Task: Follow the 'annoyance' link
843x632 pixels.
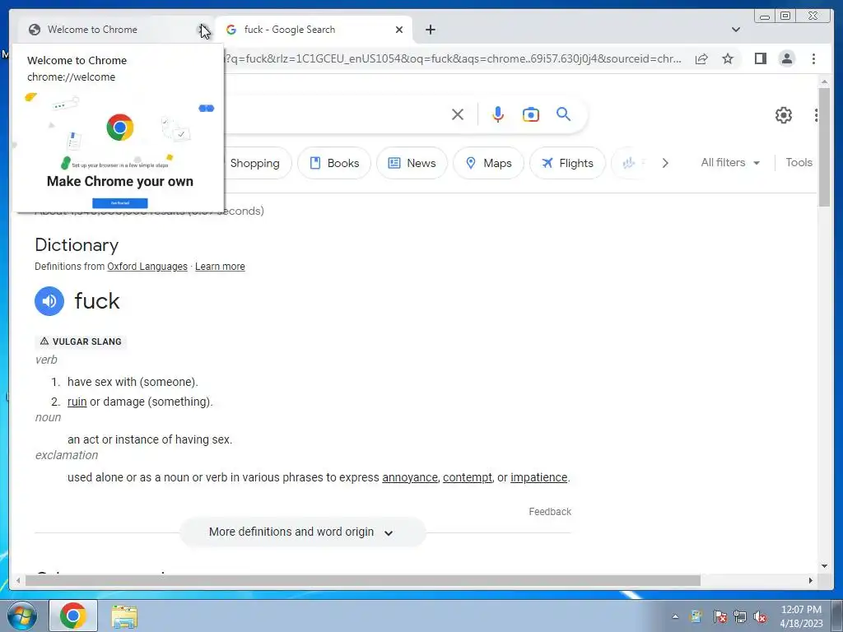Action: click(x=410, y=477)
